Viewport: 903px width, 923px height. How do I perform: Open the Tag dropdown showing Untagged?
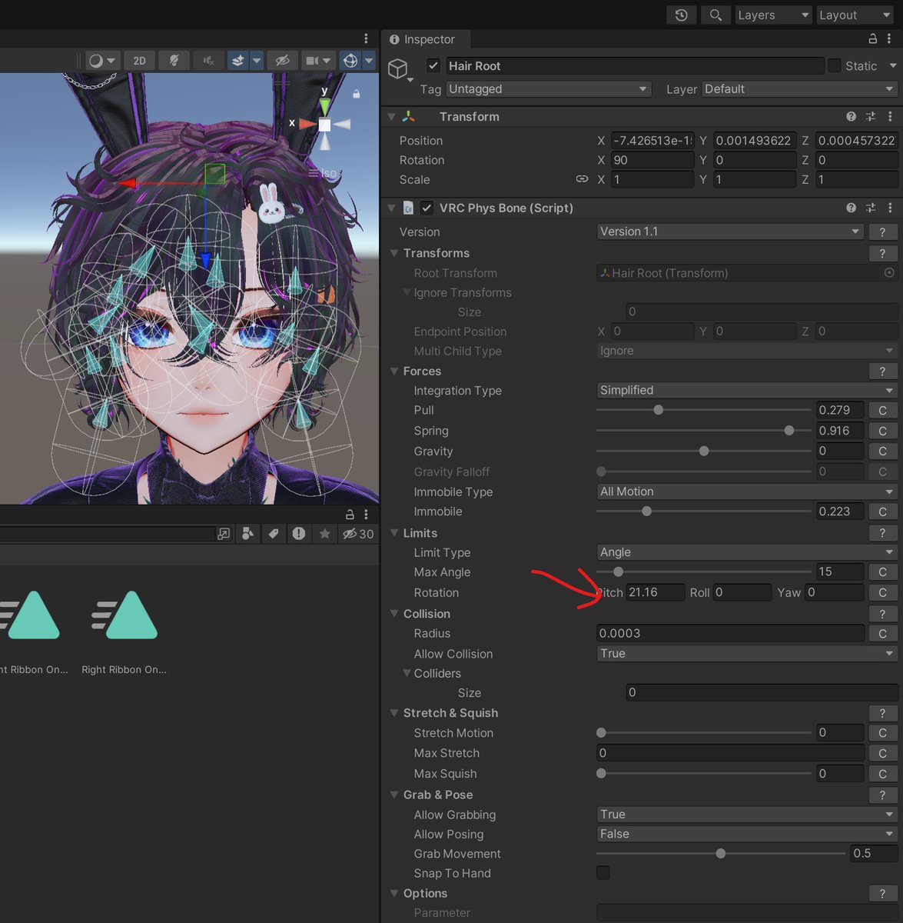click(548, 89)
